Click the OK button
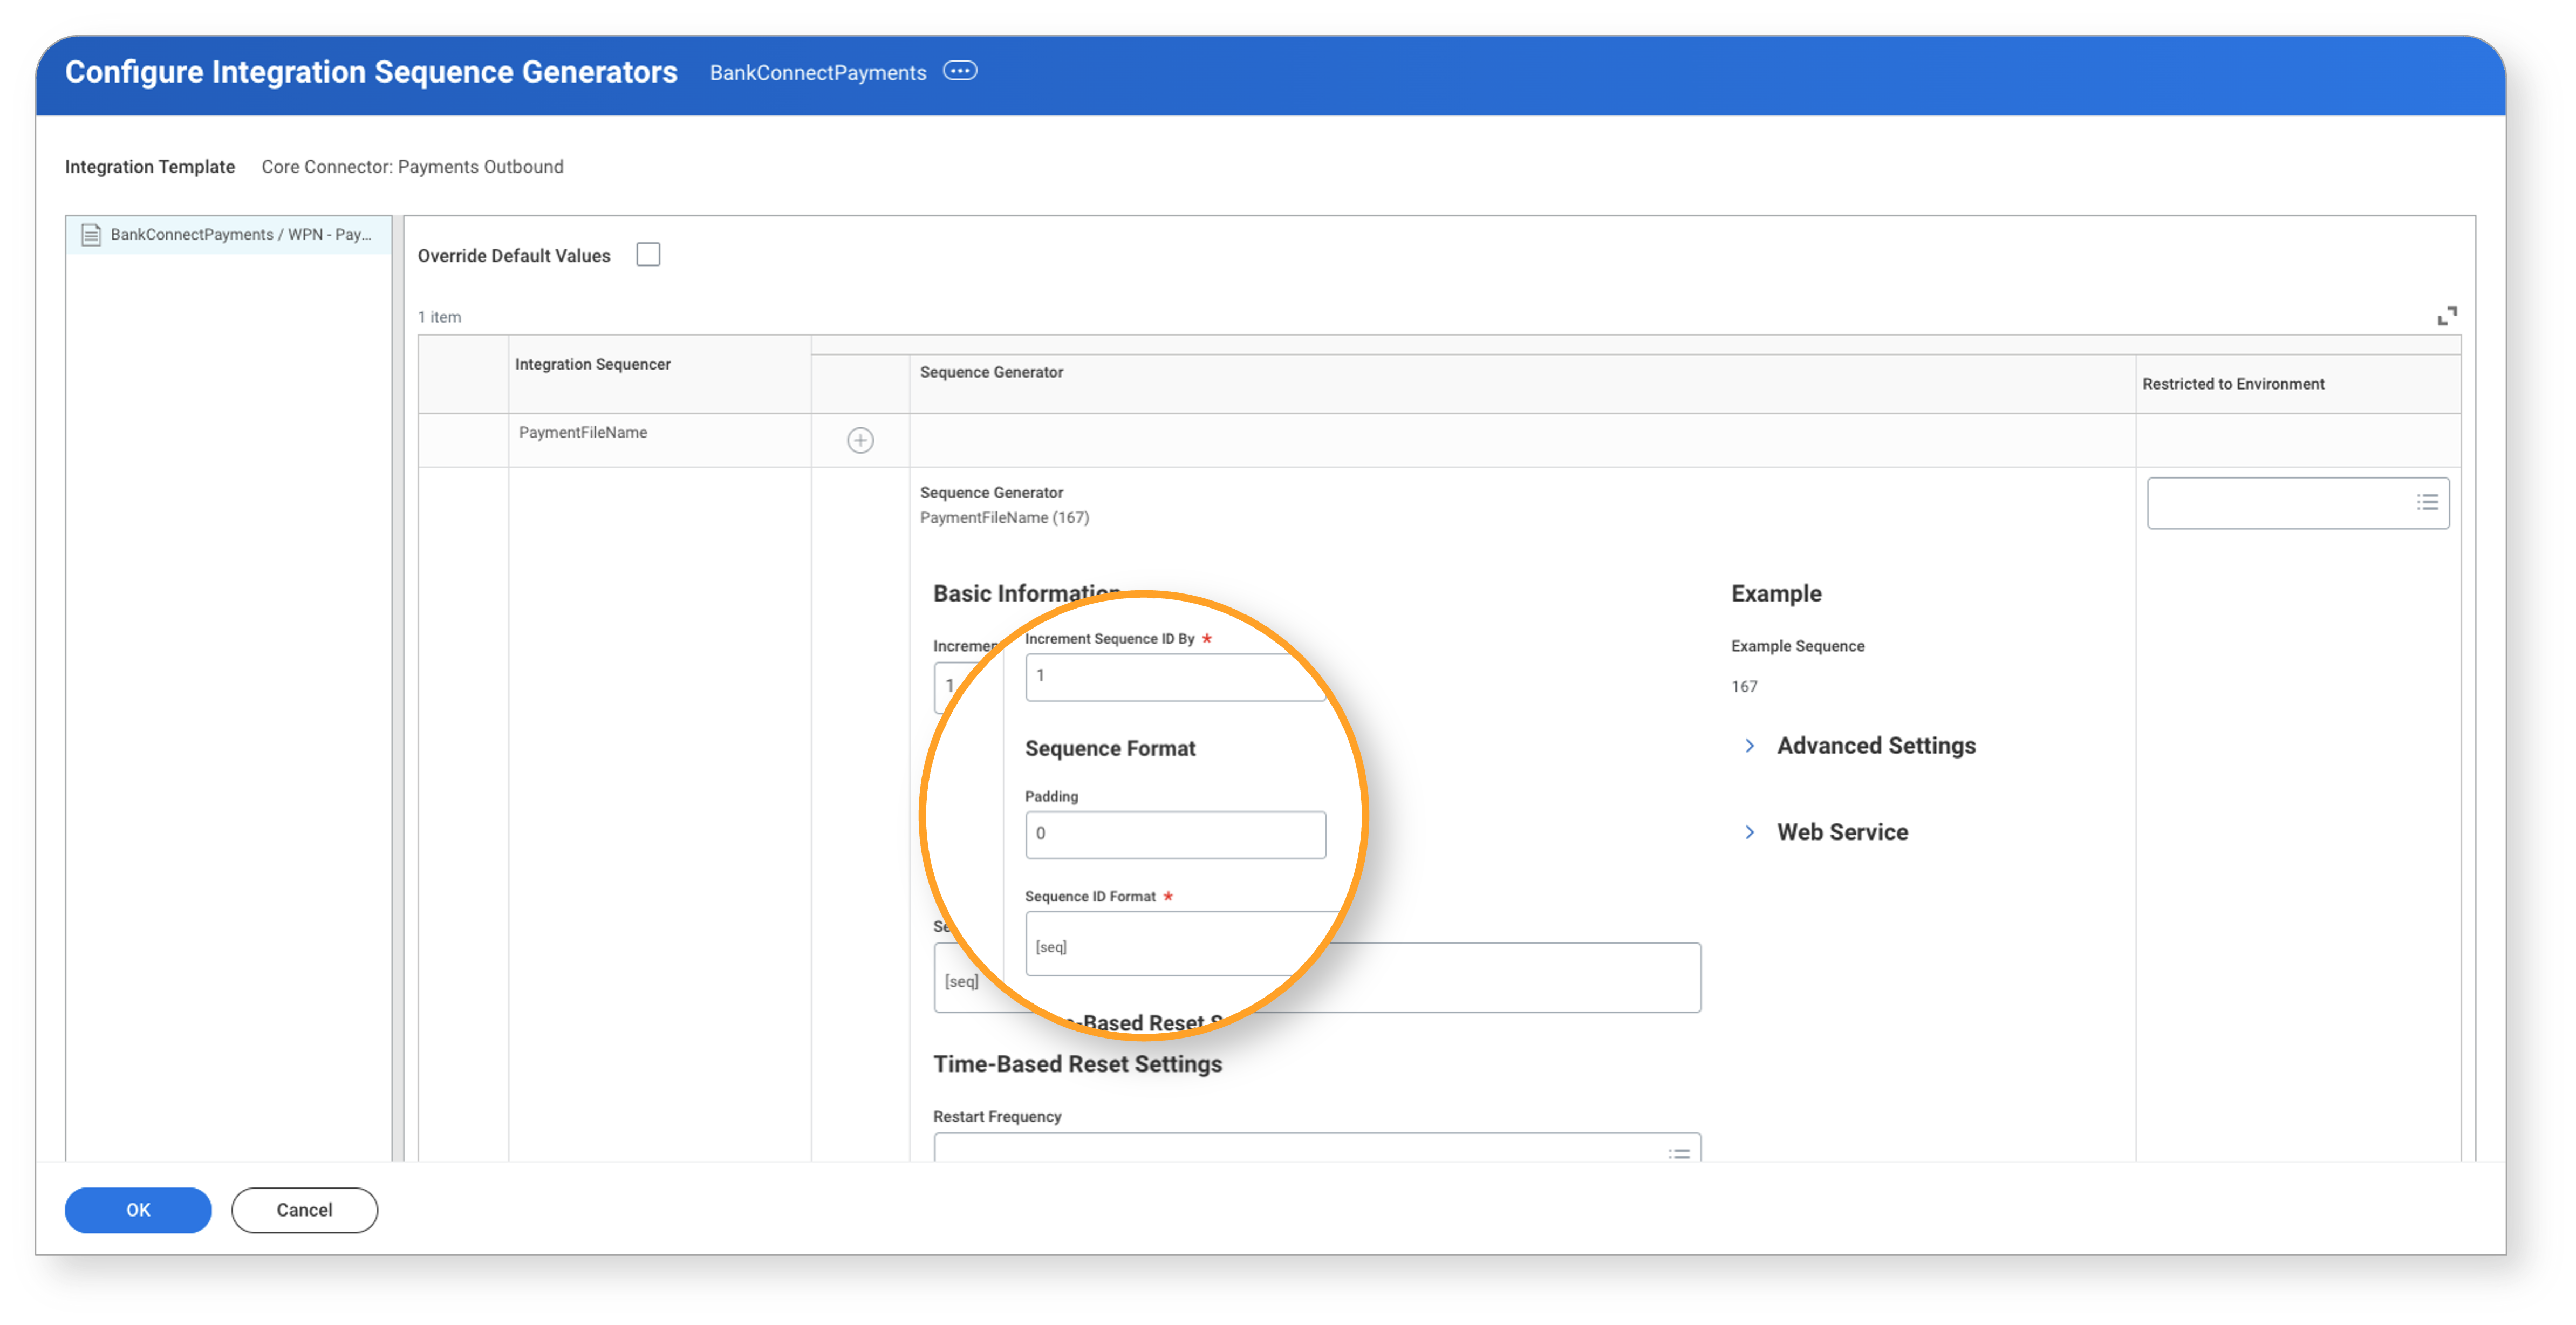The height and width of the screenshot is (1325, 2576). point(138,1209)
